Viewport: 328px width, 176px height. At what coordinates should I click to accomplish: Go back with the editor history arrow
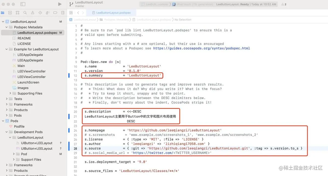(78, 13)
